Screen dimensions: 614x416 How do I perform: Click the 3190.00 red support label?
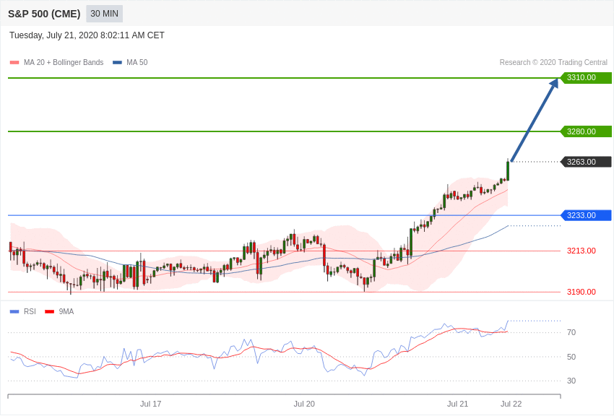point(581,292)
